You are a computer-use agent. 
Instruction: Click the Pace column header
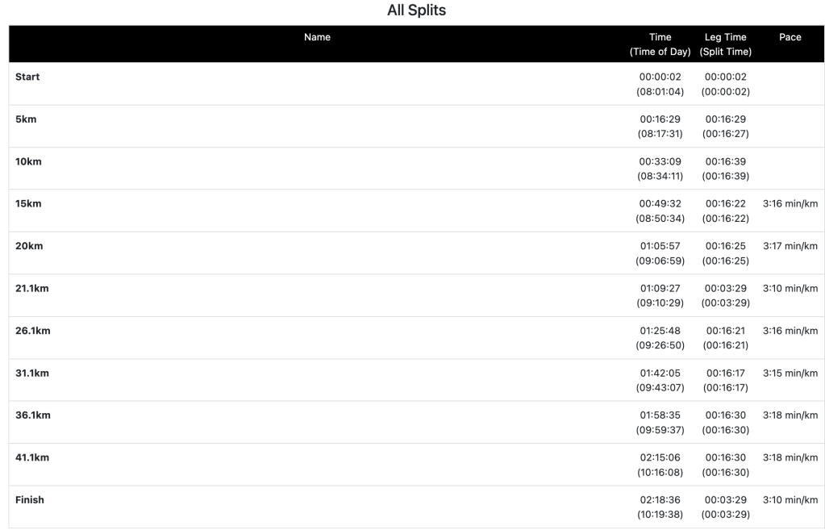pos(790,37)
